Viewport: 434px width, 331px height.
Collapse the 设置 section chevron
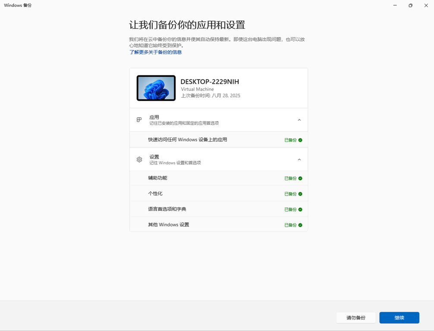[299, 159]
